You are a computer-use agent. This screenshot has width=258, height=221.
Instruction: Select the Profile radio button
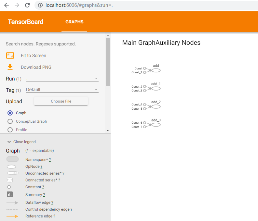coord(10,130)
